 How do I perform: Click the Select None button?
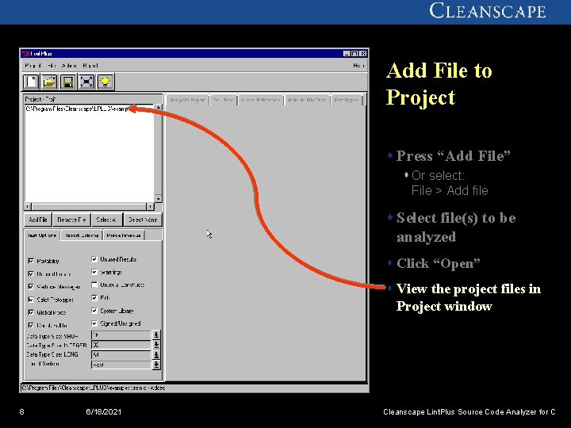click(x=143, y=220)
